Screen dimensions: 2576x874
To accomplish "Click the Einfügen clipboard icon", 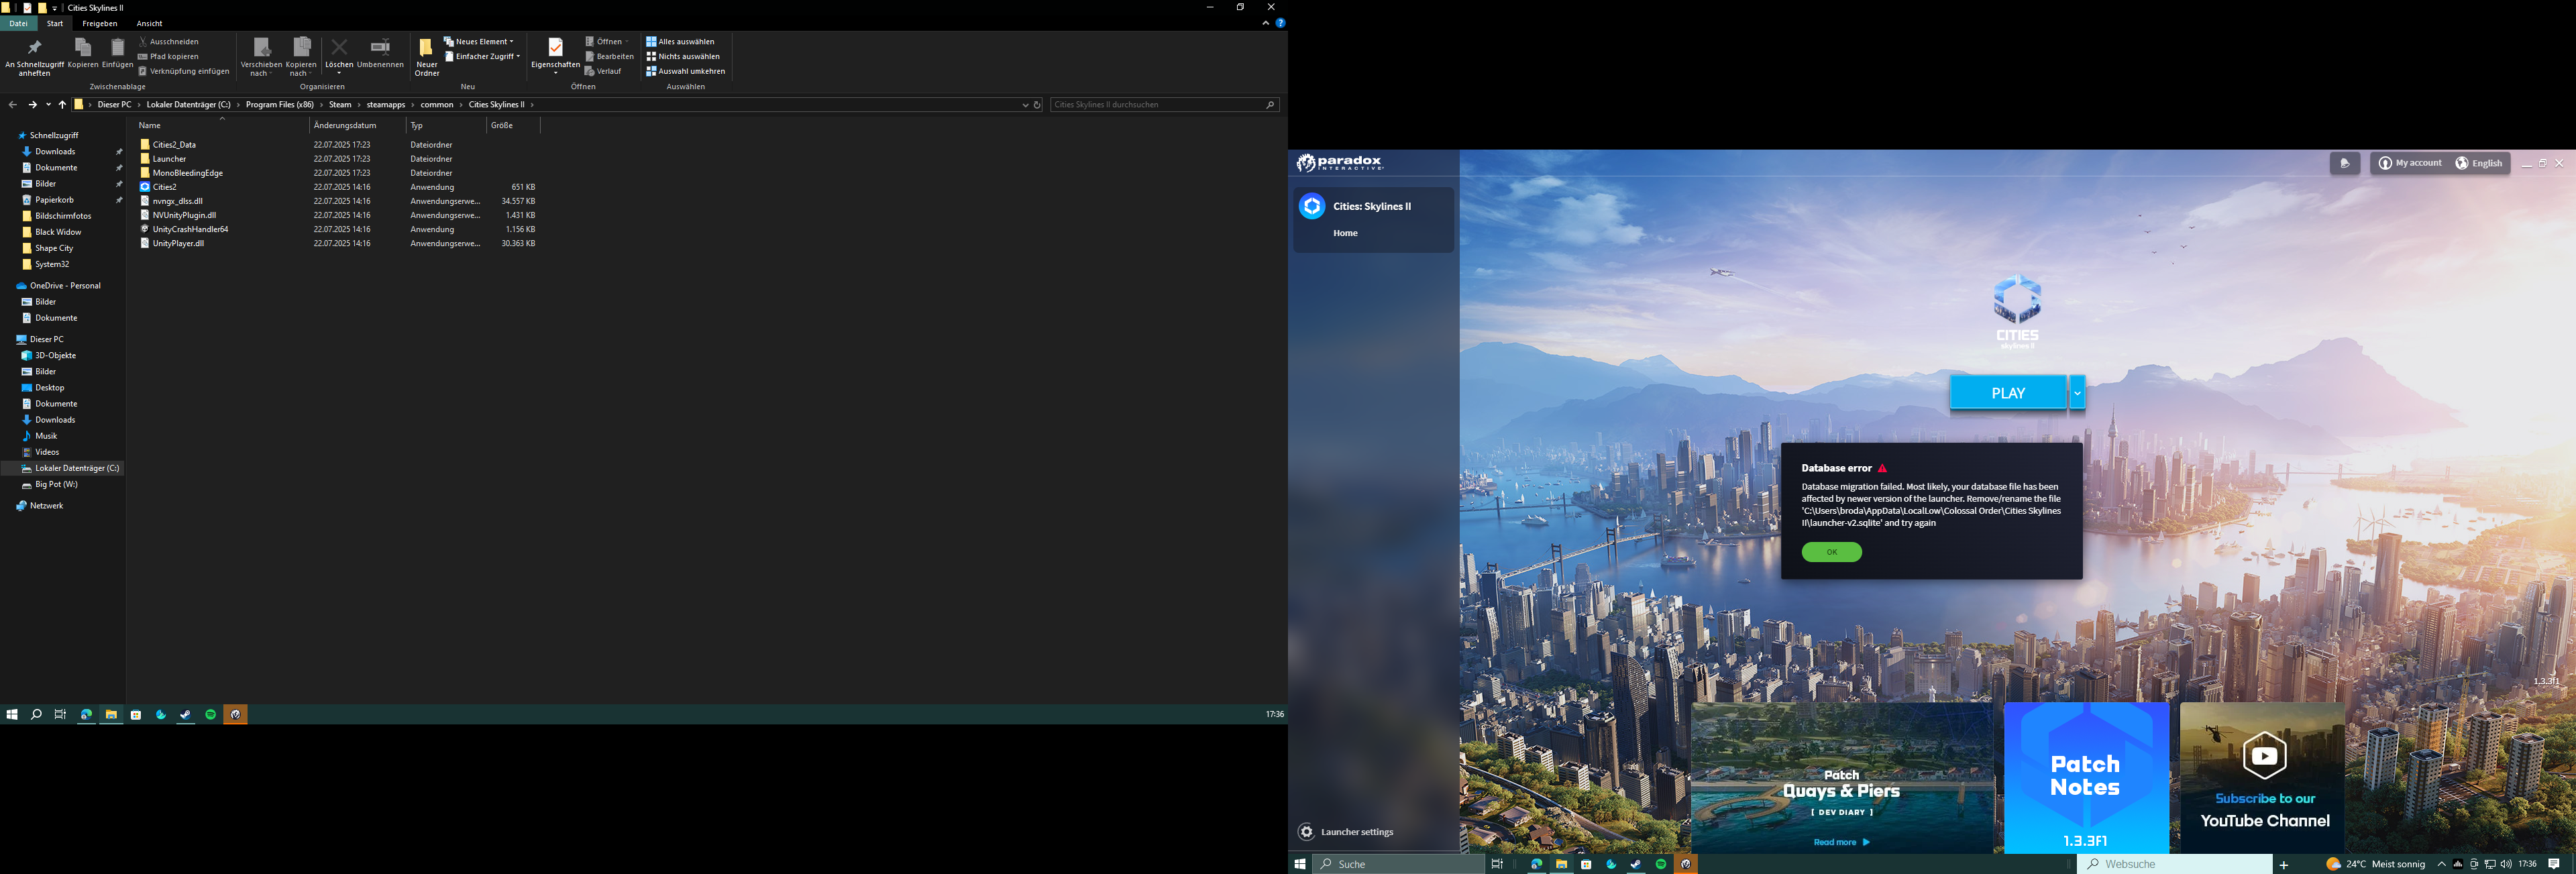I will click(117, 54).
